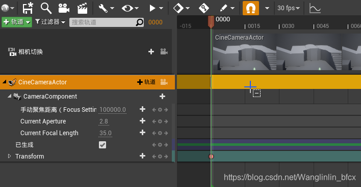The image size is (361, 187).
Task: Click the orange 0000 current frame value
Action: (156, 22)
